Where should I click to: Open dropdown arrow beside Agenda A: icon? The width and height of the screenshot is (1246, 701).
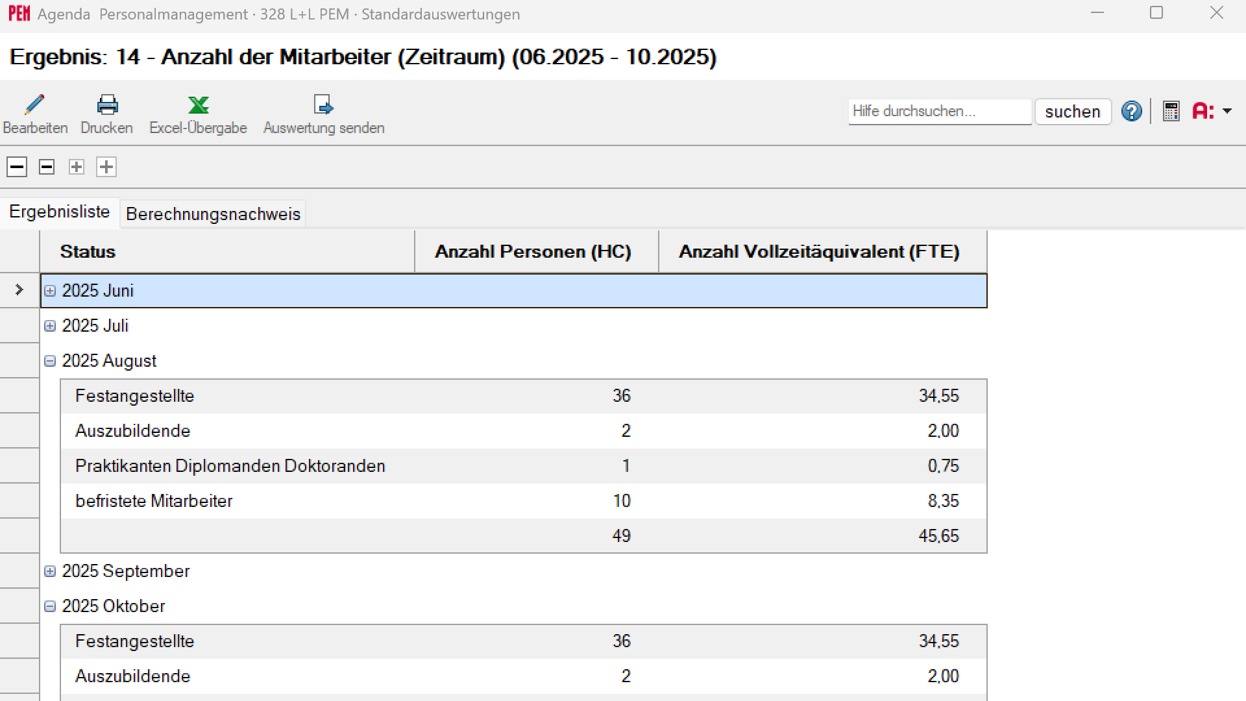pyautogui.click(x=1227, y=111)
